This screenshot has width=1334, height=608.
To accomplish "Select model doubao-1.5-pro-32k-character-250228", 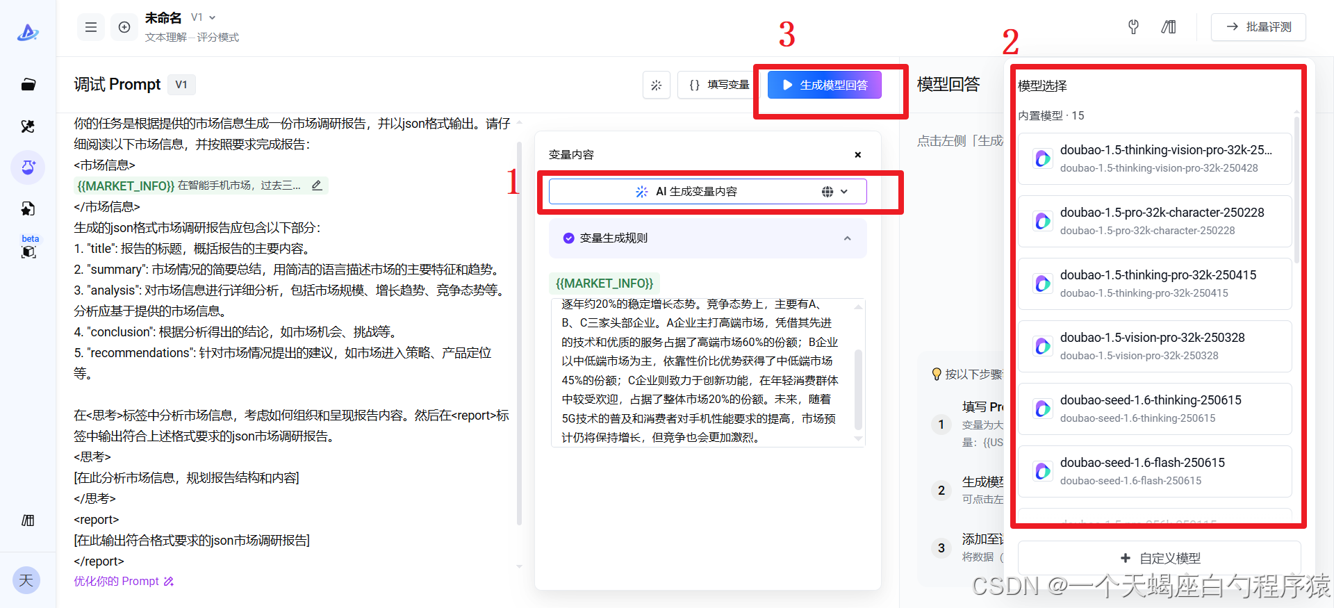I will (1155, 221).
